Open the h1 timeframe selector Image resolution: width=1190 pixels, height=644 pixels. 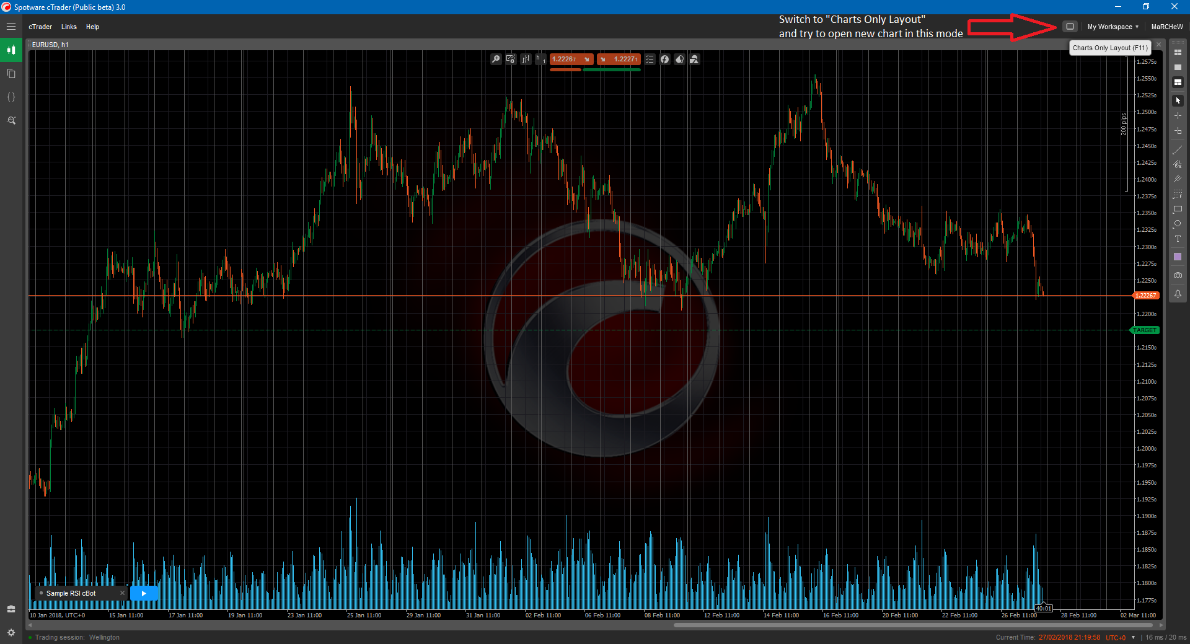click(540, 60)
